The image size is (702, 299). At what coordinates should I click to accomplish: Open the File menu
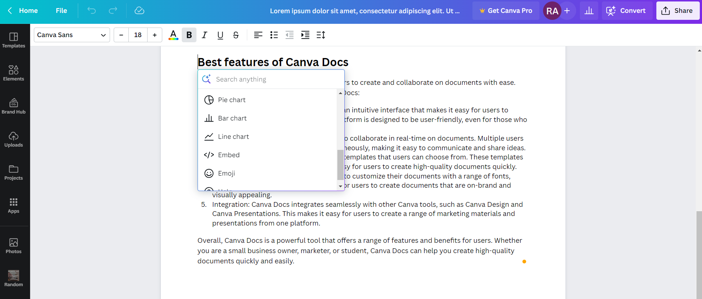click(61, 11)
